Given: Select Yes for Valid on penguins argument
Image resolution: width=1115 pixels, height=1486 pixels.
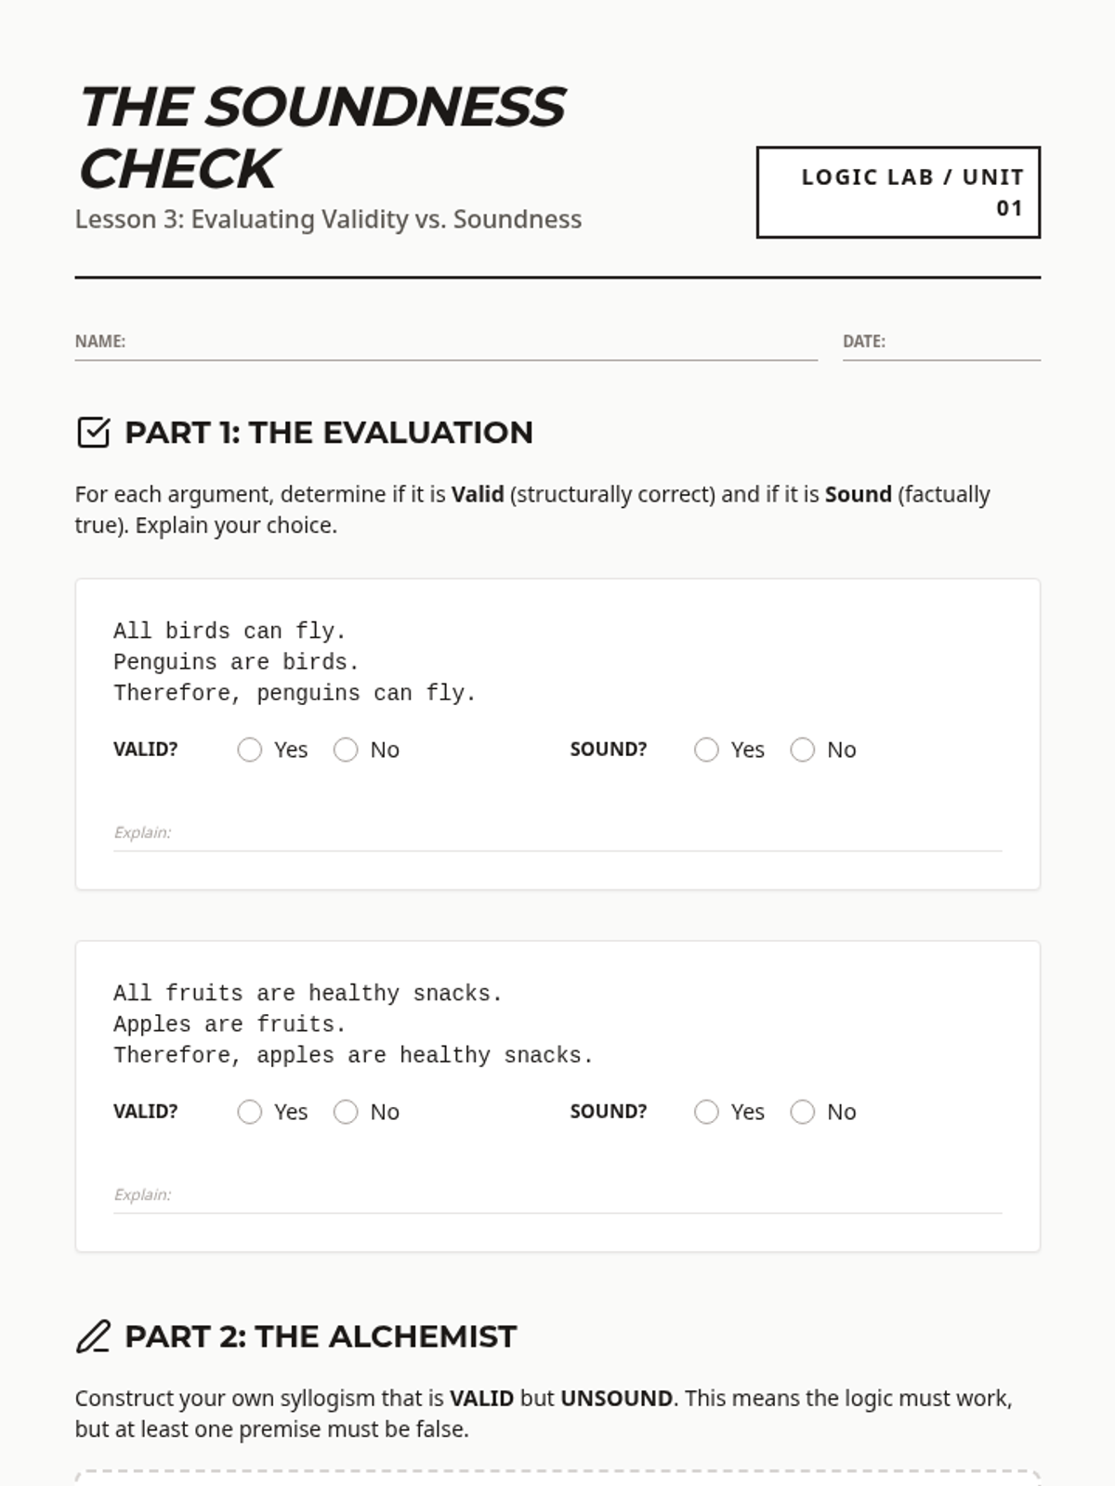Looking at the screenshot, I should coord(250,750).
